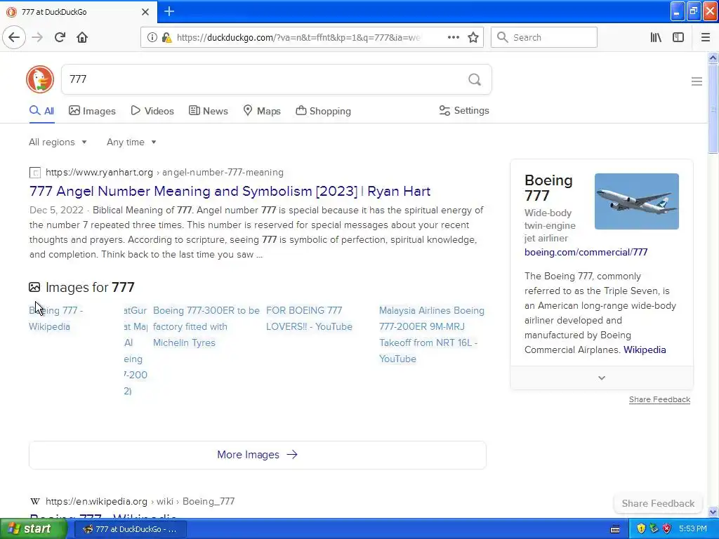Click the DuckDuckGo search query field
The image size is (719, 539).
264,80
